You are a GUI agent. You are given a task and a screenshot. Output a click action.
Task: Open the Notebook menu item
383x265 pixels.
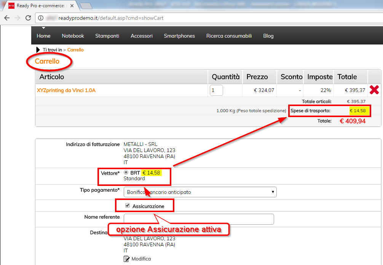click(x=73, y=36)
